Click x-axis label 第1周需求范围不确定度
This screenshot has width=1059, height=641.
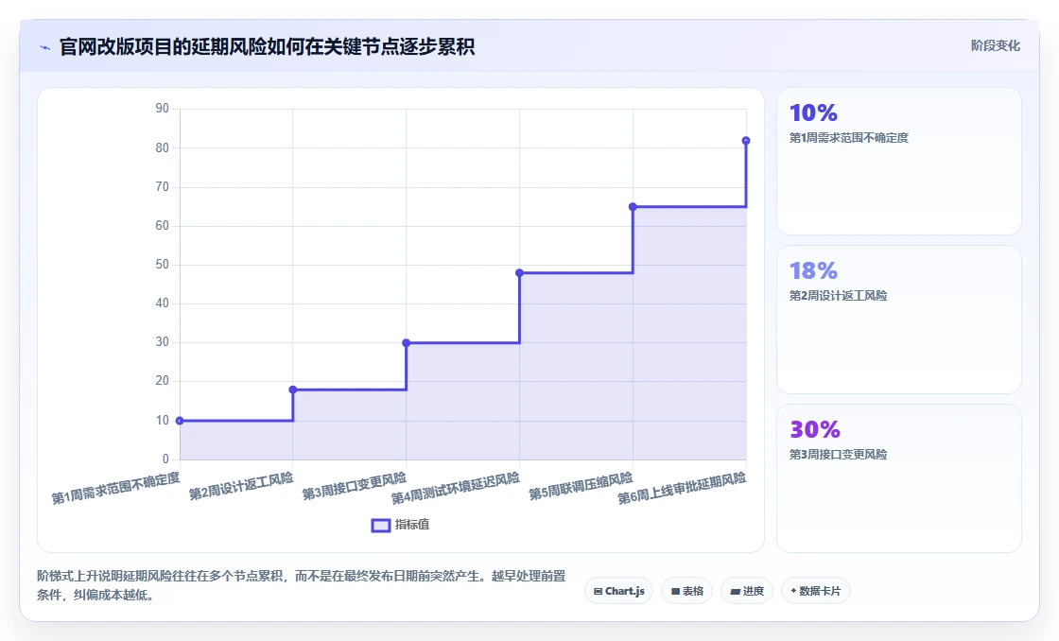pyautogui.click(x=116, y=489)
